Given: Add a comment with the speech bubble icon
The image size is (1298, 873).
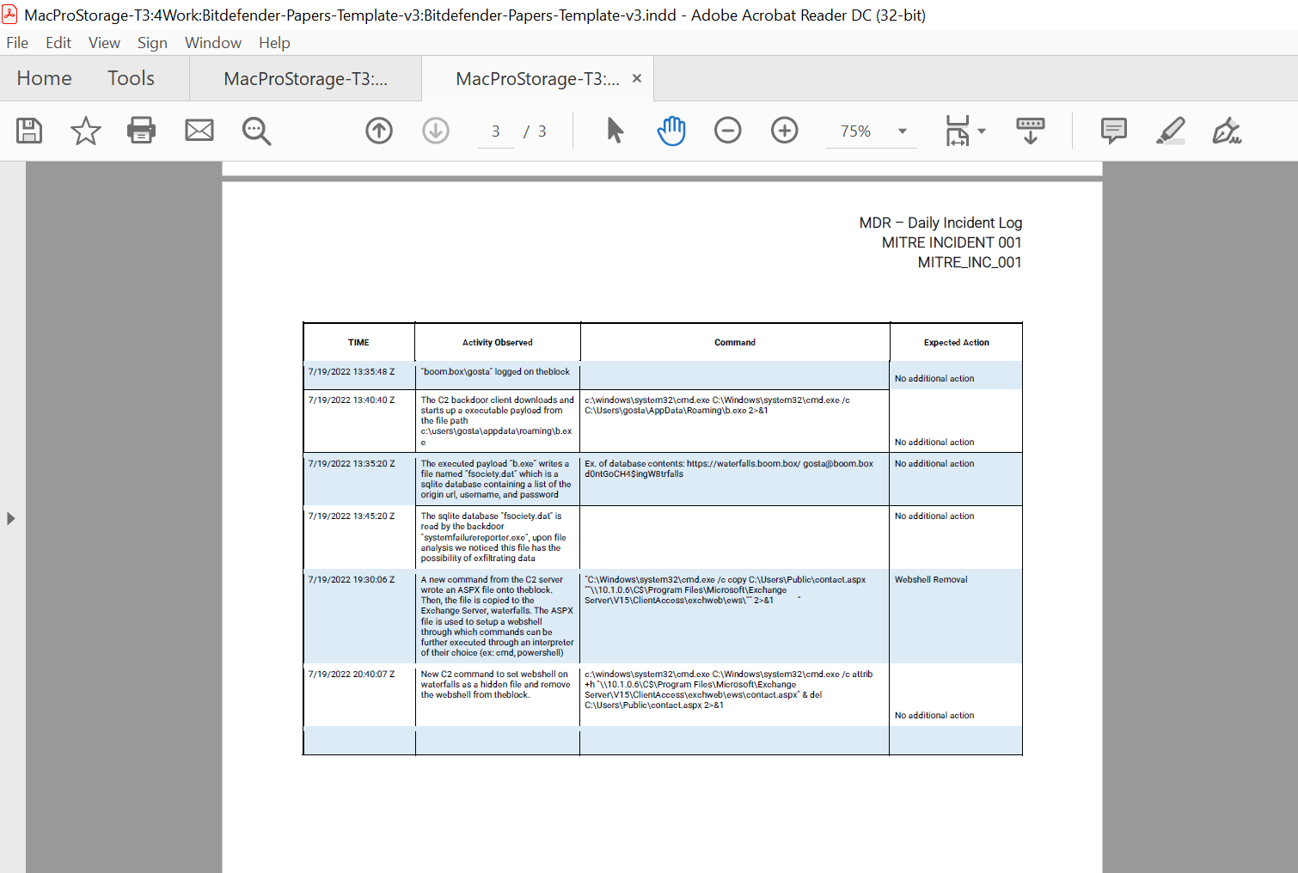Looking at the screenshot, I should 1113,131.
